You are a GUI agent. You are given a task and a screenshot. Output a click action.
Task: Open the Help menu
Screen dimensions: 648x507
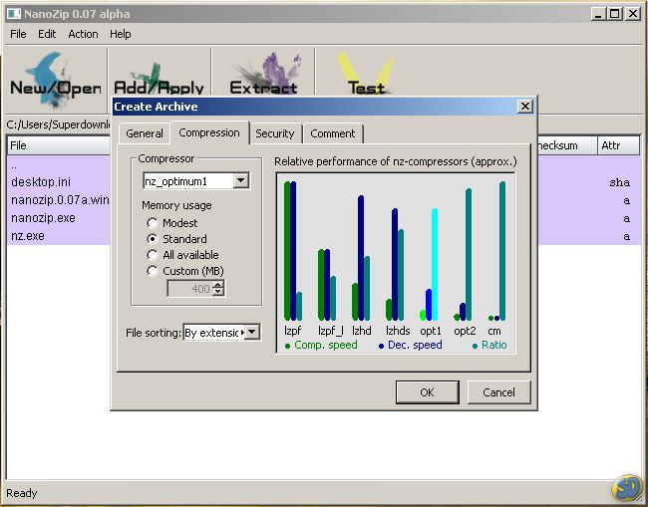pos(121,34)
